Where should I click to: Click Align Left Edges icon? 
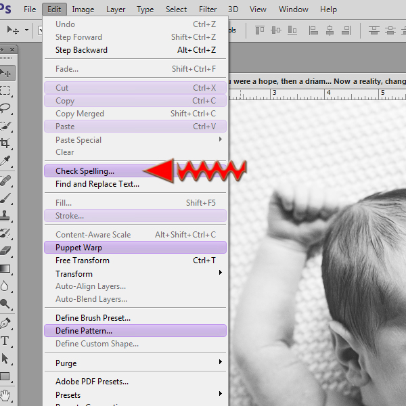pyautogui.click(x=313, y=30)
